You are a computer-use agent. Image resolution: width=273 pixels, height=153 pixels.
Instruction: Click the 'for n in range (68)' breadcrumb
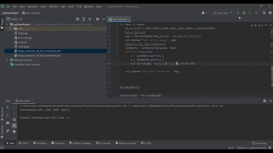151,96
